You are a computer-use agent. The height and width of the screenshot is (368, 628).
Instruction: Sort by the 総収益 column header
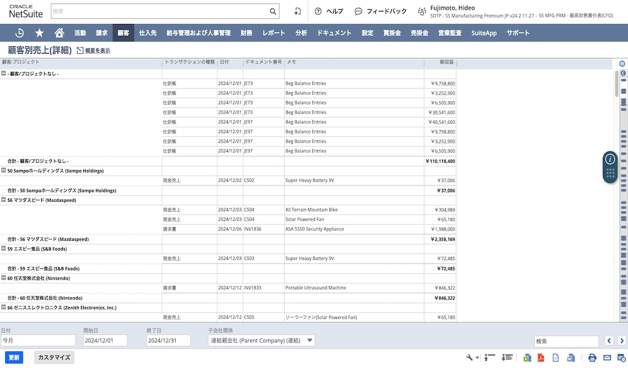(x=446, y=62)
